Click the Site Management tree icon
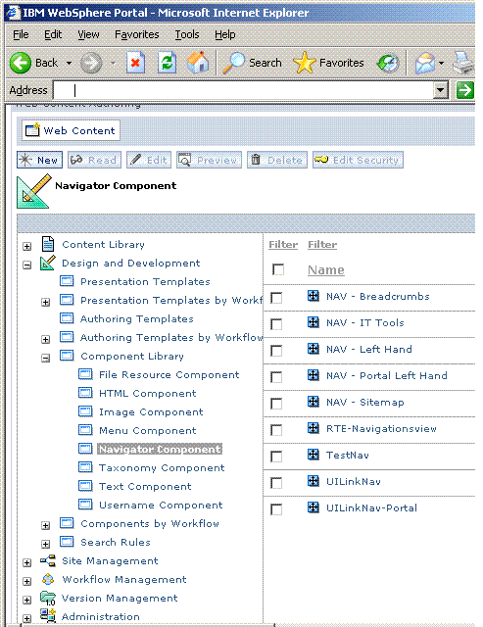483x627 pixels. [x=48, y=560]
